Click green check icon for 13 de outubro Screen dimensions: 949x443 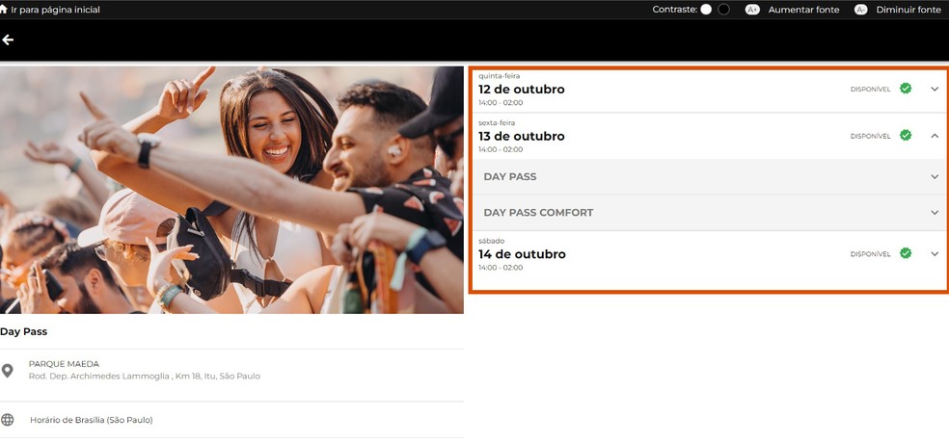pyautogui.click(x=906, y=136)
